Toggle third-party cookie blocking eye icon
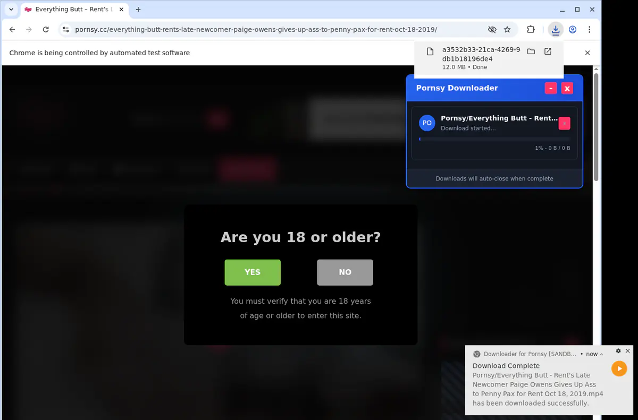 tap(492, 30)
